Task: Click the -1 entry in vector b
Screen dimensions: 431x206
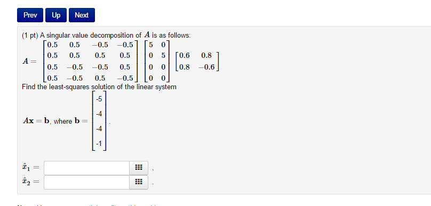Action: [99, 143]
